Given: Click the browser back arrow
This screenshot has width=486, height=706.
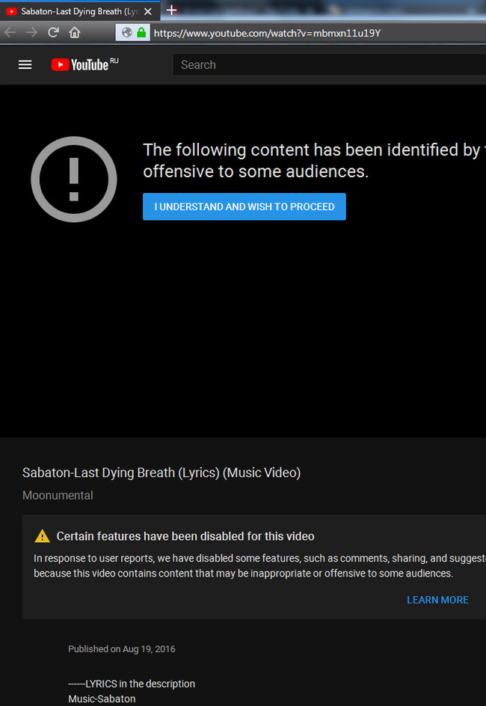Looking at the screenshot, I should tap(10, 32).
